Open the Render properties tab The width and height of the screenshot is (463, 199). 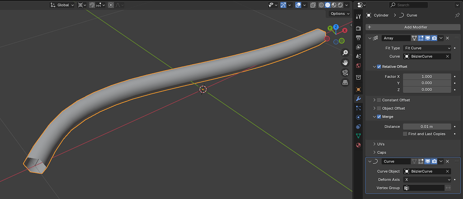pos(358,28)
